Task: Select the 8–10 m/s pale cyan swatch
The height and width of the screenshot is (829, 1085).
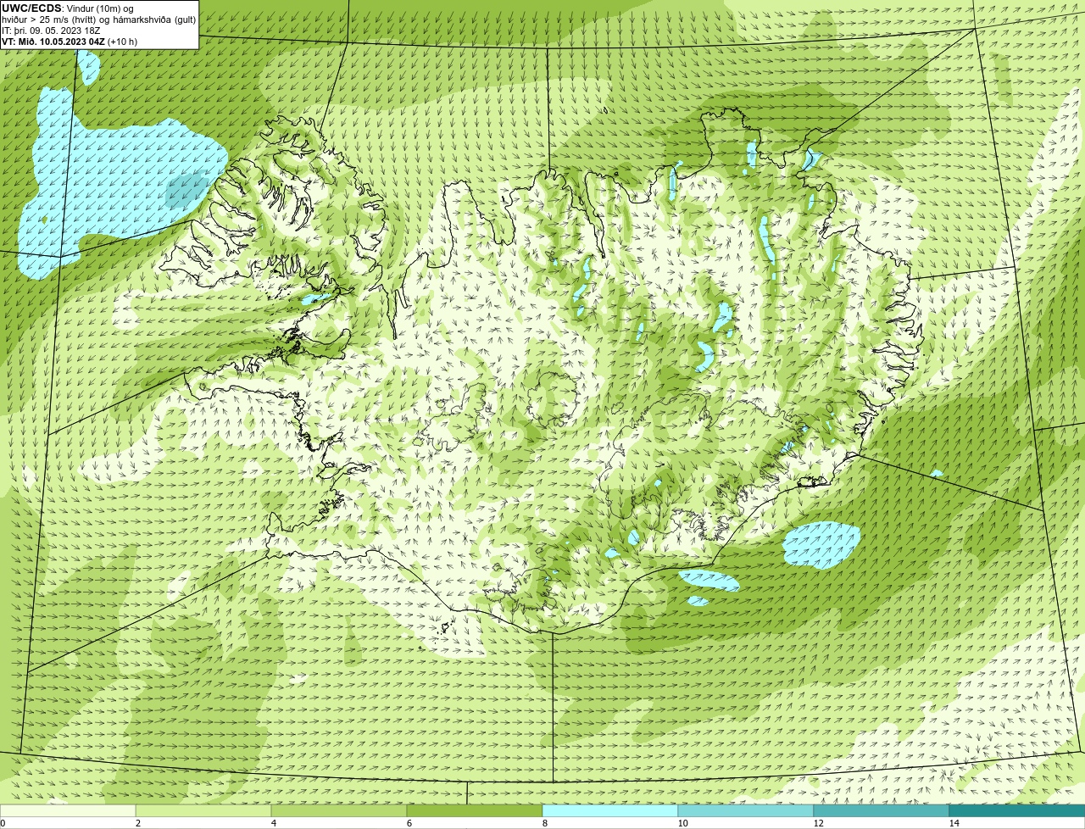Action: coord(610,810)
